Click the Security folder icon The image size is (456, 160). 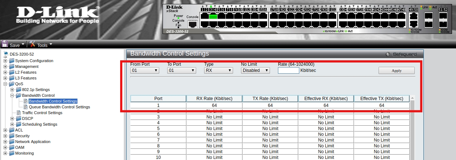click(12, 136)
